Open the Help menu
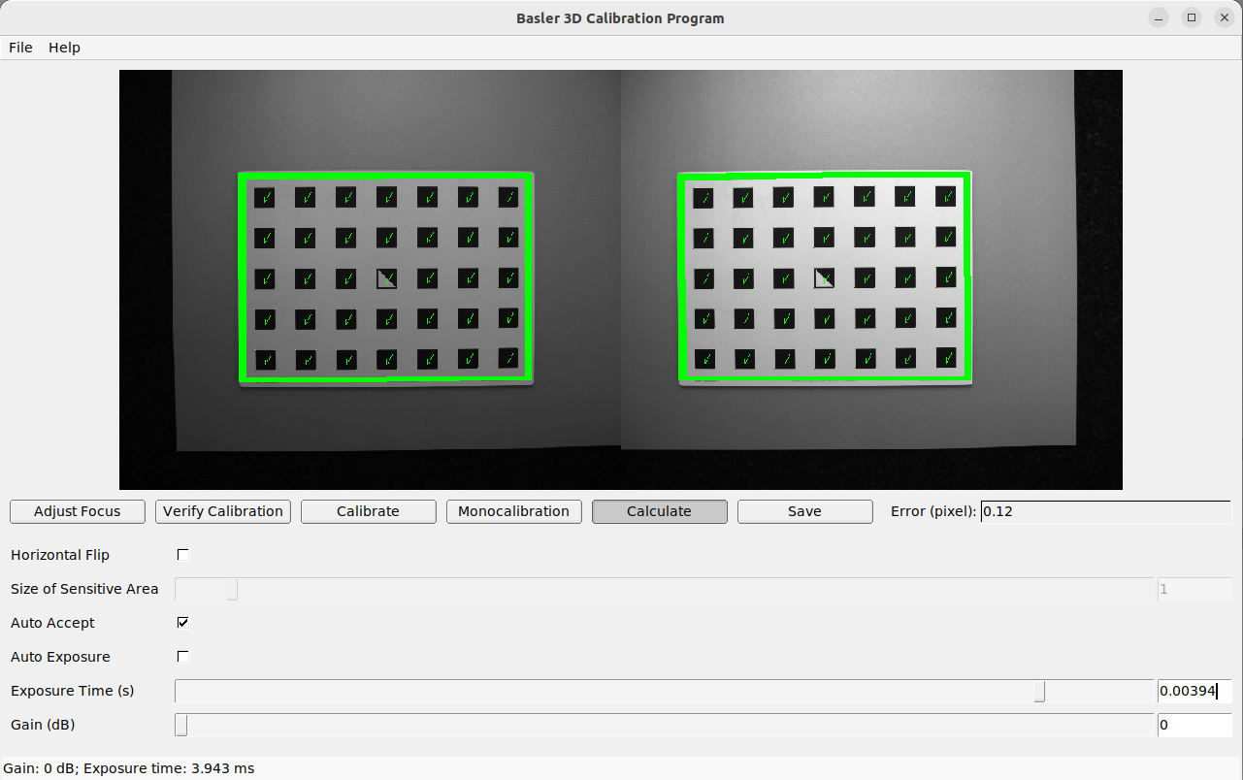The image size is (1243, 780). 64,48
